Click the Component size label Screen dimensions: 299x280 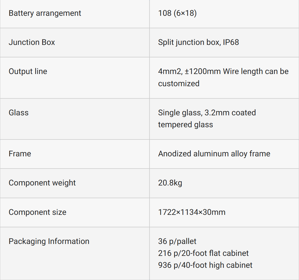37,212
